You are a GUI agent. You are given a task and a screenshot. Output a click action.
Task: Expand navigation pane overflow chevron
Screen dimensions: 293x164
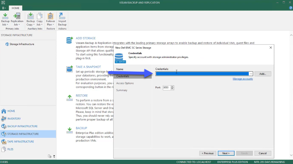[54, 156]
